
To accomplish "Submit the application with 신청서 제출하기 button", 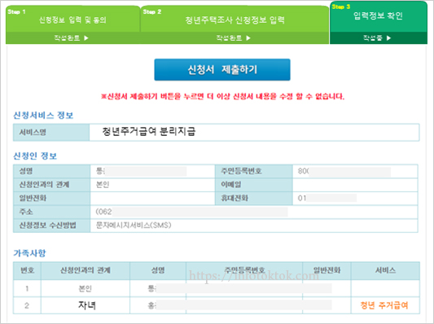I will coord(222,69).
